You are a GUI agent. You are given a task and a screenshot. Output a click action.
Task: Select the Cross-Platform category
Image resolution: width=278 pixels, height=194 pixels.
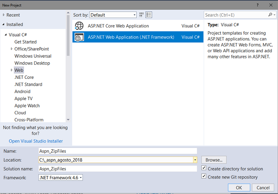tap(29, 120)
